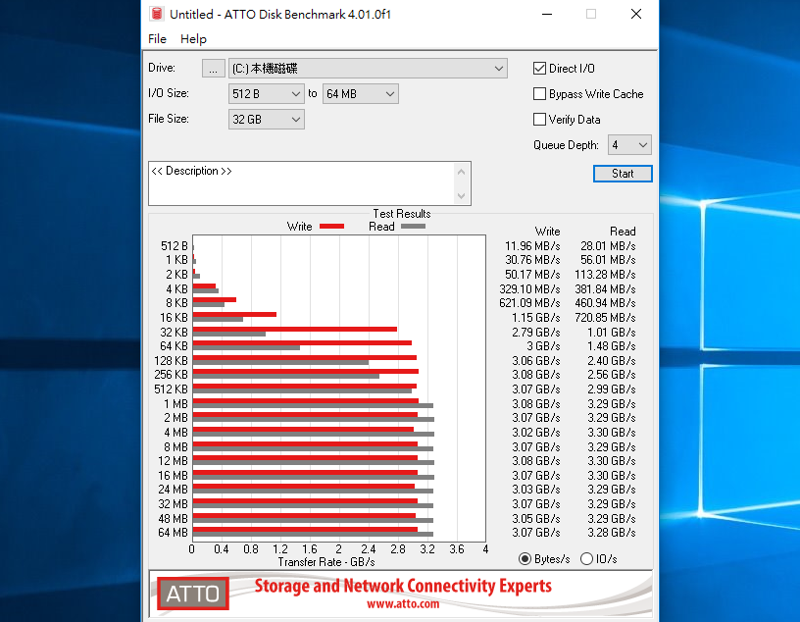Viewport: 800px width, 622px height.
Task: Click the 2.79 GB/s write value
Action: click(x=536, y=333)
